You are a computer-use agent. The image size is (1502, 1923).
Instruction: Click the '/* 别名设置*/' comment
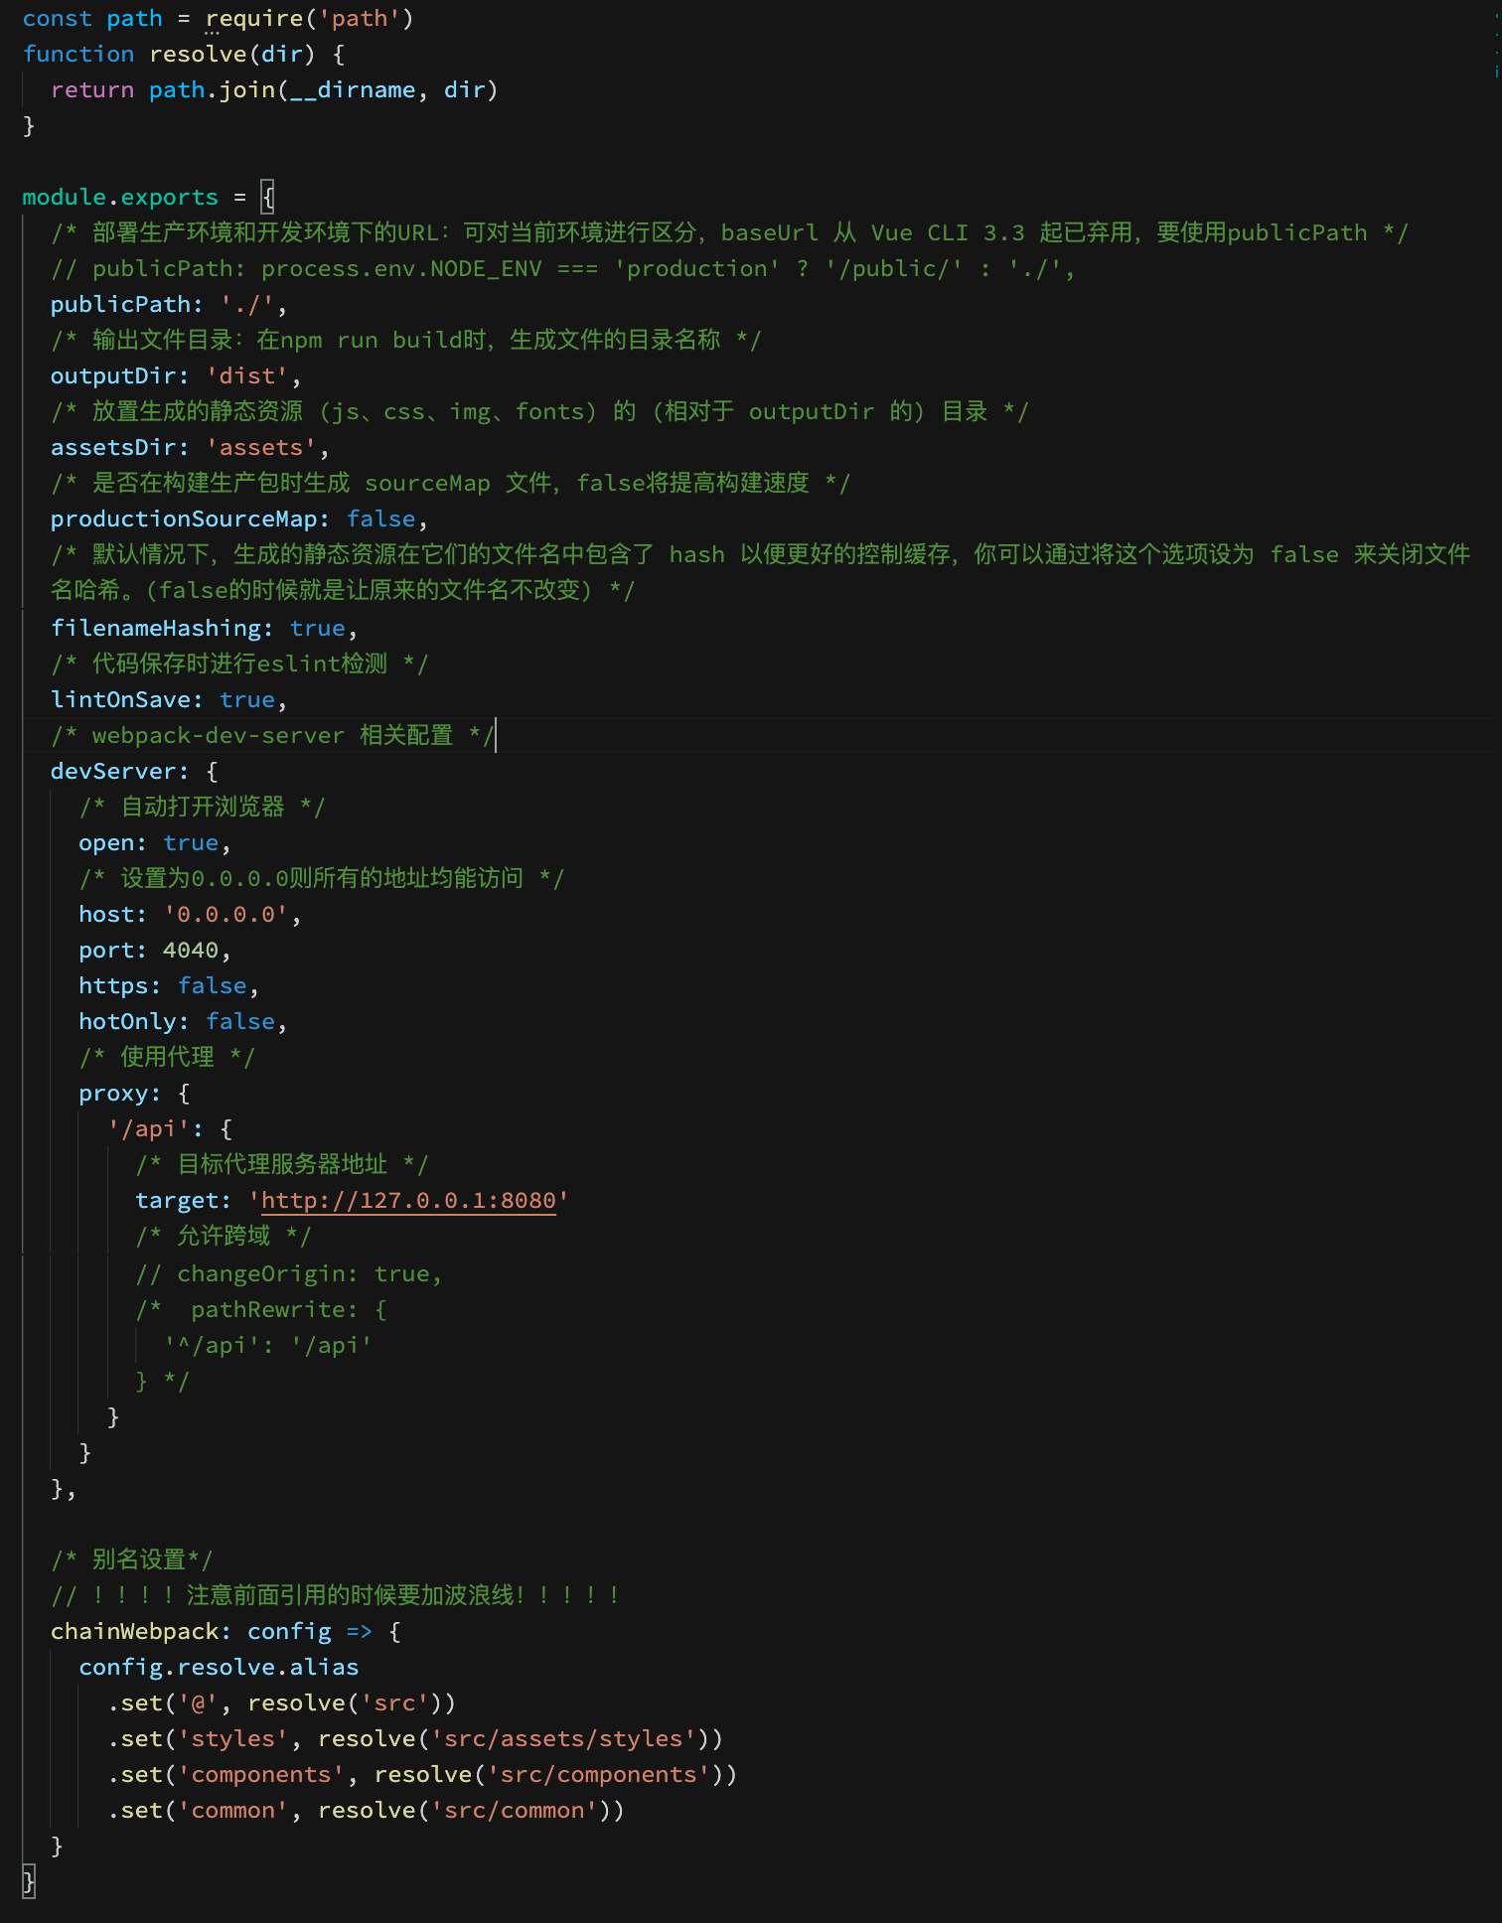[132, 1559]
